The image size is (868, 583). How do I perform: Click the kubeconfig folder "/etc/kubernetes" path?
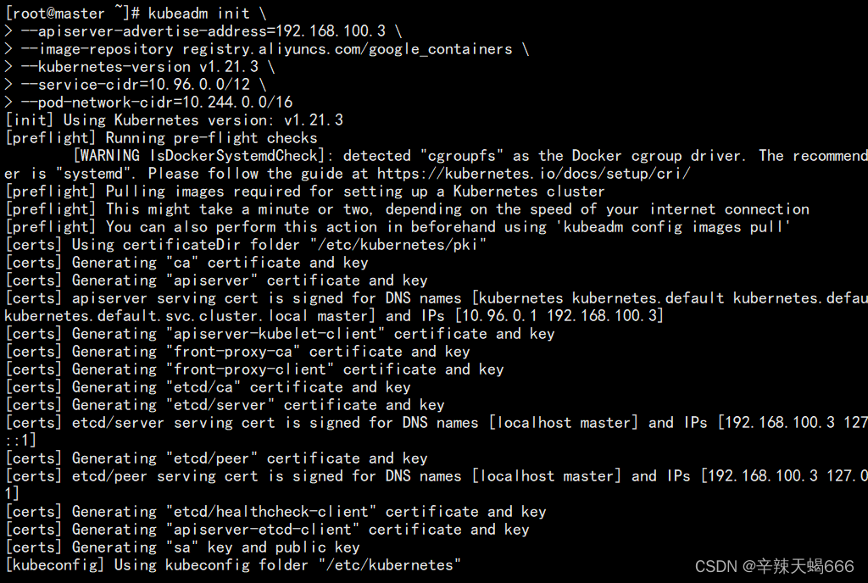[390, 564]
